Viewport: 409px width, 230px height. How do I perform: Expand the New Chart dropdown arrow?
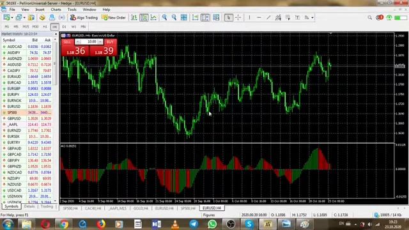(x=12, y=18)
